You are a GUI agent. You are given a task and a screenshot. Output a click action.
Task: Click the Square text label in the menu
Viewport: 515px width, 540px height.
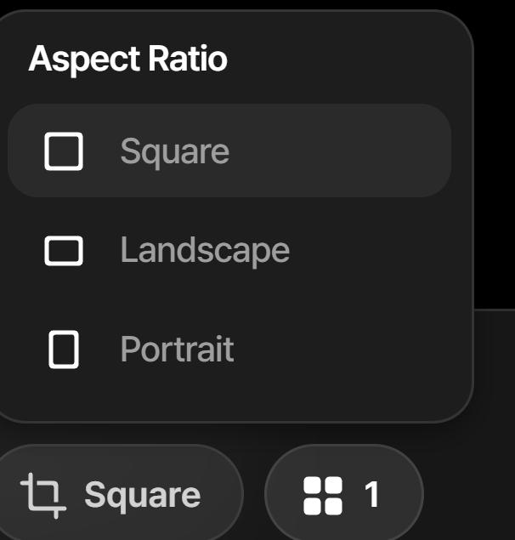click(174, 151)
